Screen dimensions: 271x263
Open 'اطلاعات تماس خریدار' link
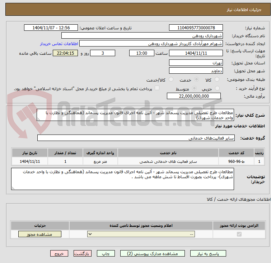59,44
